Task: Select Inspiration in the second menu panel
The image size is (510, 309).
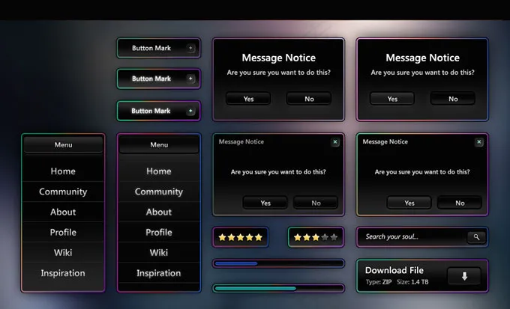Action: tap(159, 273)
